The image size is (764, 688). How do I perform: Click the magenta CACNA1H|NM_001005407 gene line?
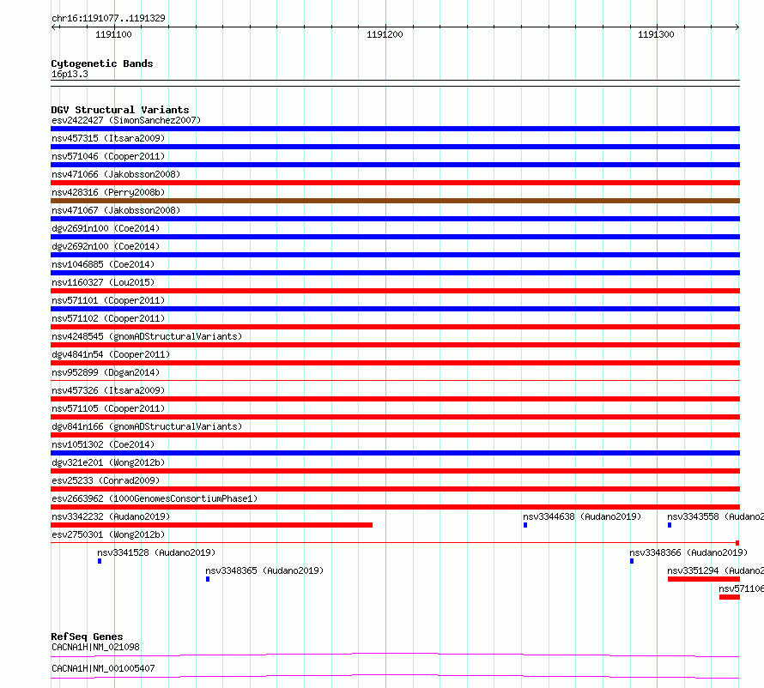[395, 676]
